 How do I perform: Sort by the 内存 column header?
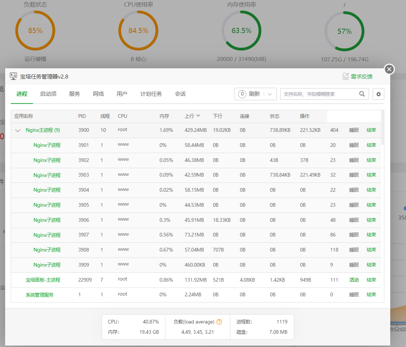coord(164,116)
